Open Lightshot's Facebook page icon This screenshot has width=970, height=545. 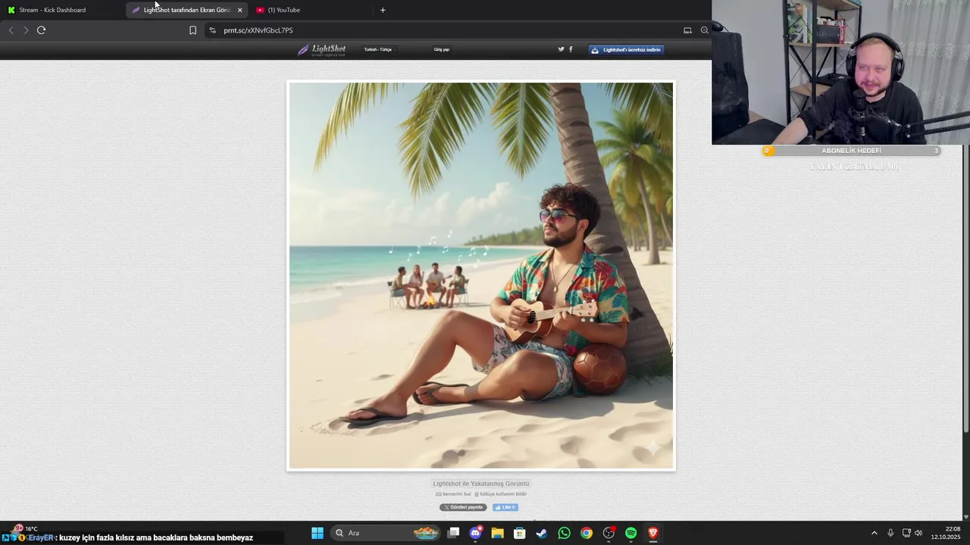[x=571, y=49]
